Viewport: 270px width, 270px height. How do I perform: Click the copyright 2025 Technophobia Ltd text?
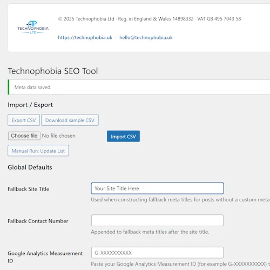(150, 19)
